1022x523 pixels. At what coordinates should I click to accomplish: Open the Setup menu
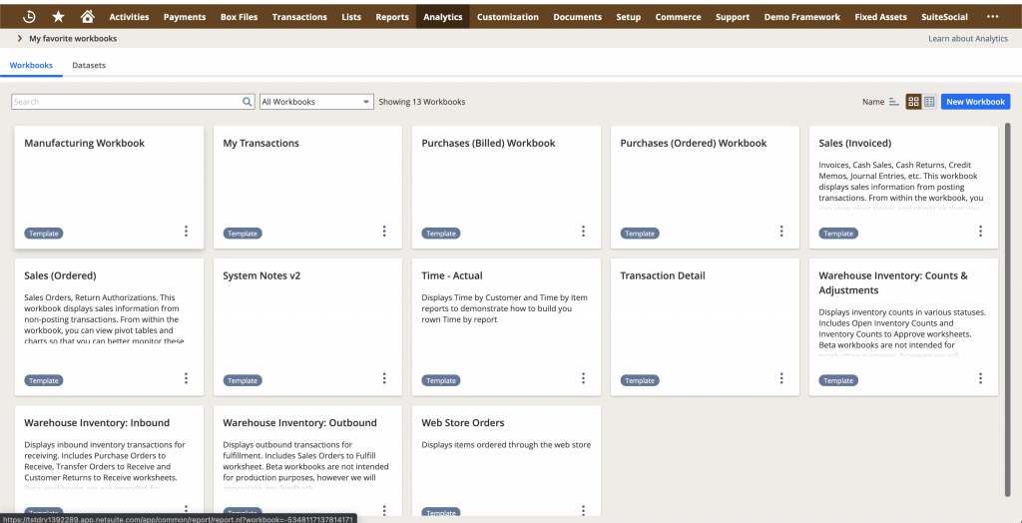point(629,17)
